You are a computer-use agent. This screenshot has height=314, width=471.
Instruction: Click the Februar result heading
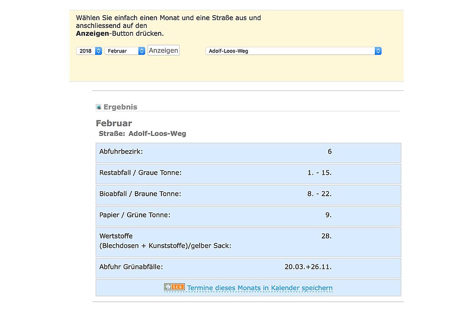(114, 123)
